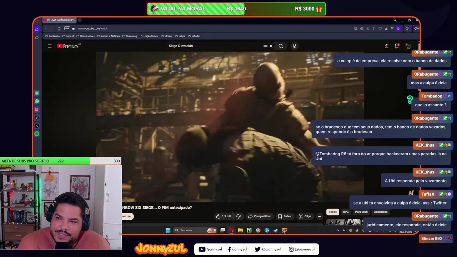Open the Estudos bookmarks folder
457x257 pixels.
[x=194, y=36]
